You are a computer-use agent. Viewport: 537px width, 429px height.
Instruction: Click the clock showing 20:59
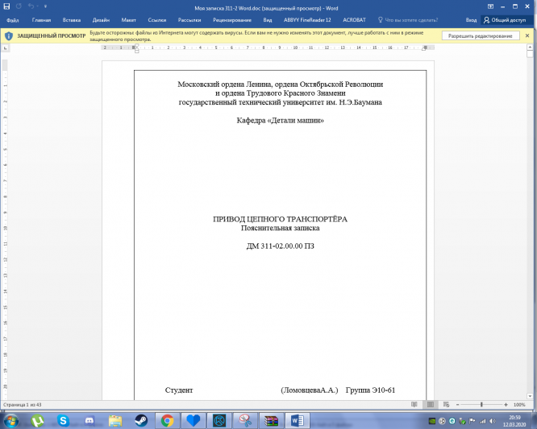514,418
